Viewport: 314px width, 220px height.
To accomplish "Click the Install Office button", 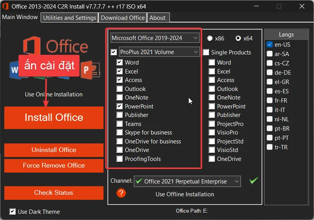I will [x=54, y=118].
